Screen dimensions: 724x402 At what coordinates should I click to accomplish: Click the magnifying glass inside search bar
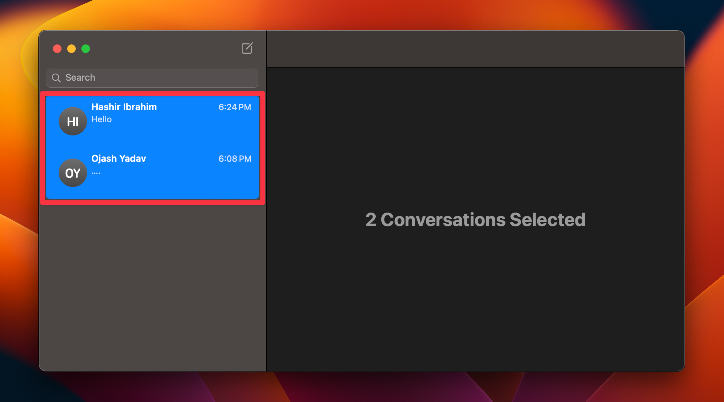[x=57, y=78]
